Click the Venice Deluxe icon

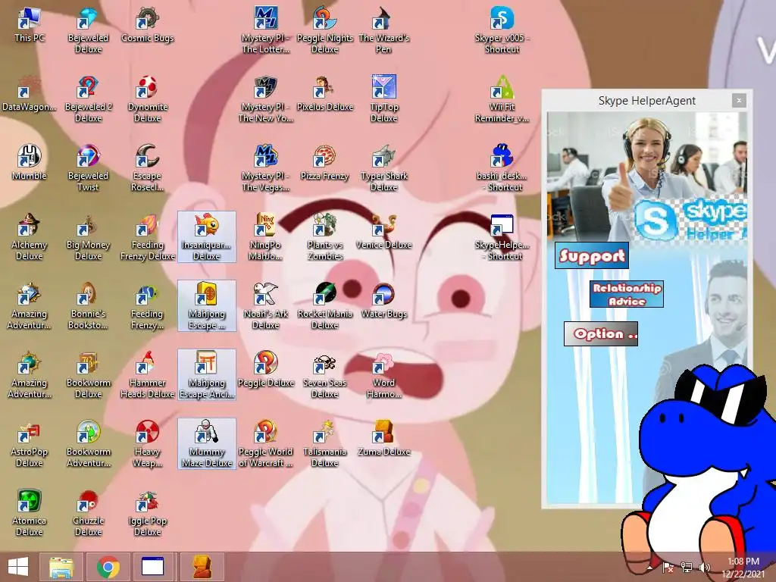point(383,231)
